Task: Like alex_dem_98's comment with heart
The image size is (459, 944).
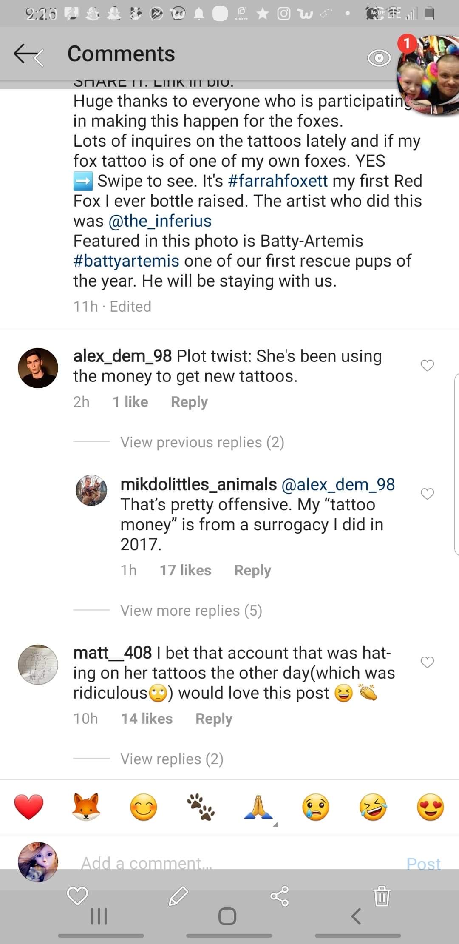Action: pyautogui.click(x=427, y=365)
